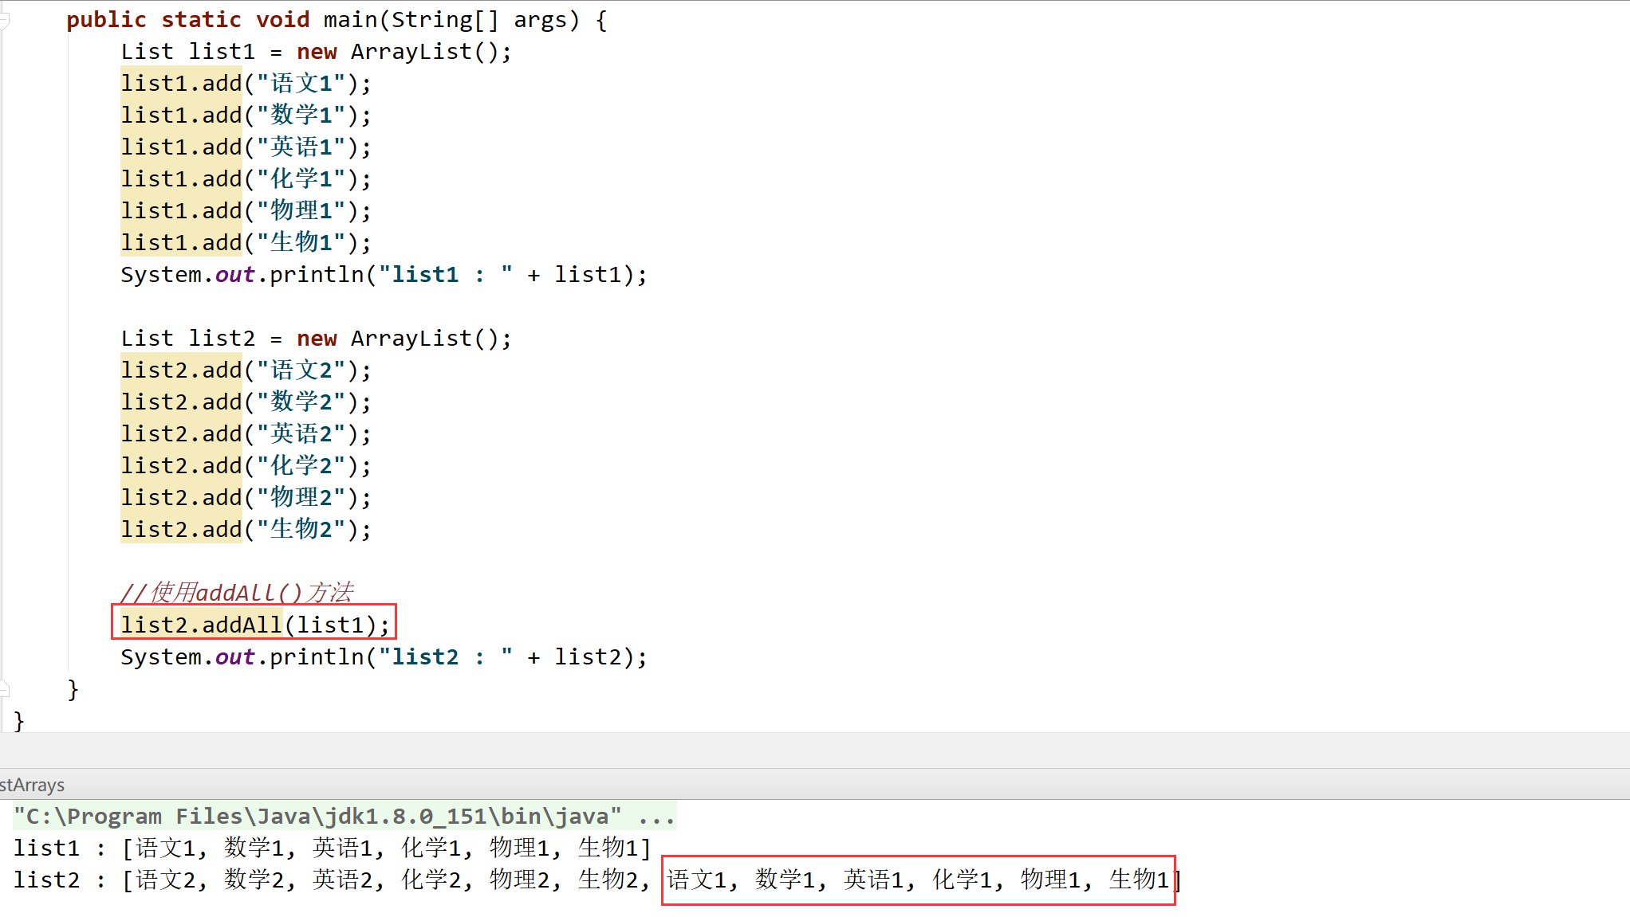
Task: Click the List list1 declaration line
Action: pyautogui.click(x=315, y=52)
